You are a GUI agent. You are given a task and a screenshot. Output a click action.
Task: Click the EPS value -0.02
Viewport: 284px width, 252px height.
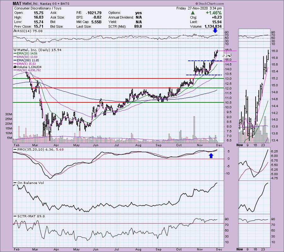tap(97, 17)
